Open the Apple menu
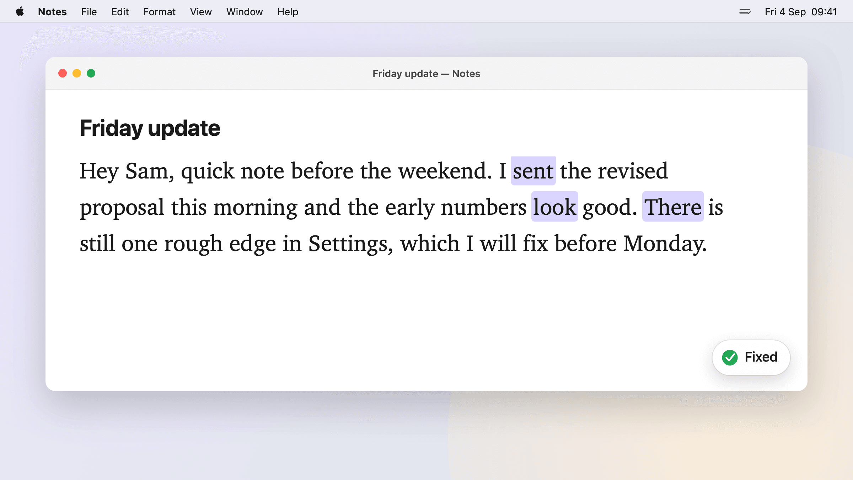853x480 pixels. pyautogui.click(x=20, y=12)
